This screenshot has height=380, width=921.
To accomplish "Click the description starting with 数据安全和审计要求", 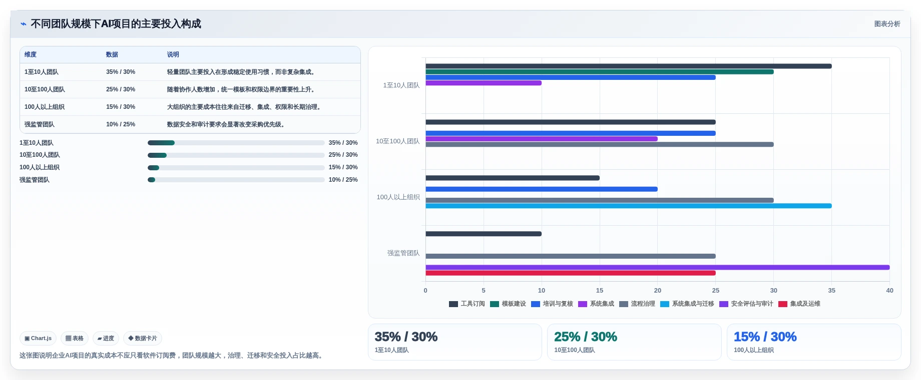I will pos(227,124).
